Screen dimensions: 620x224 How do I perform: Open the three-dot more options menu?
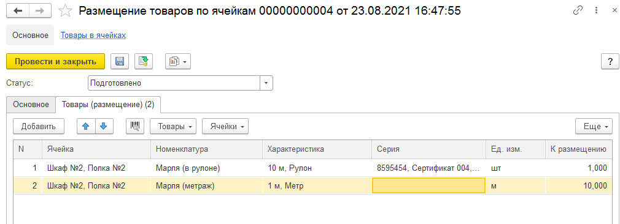pyautogui.click(x=595, y=11)
